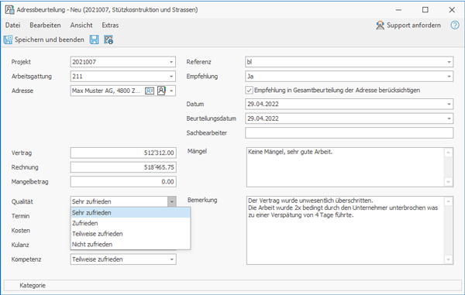The width and height of the screenshot is (465, 295).
Task: Minimize the Adressbeurteilung window
Action: coord(398,10)
